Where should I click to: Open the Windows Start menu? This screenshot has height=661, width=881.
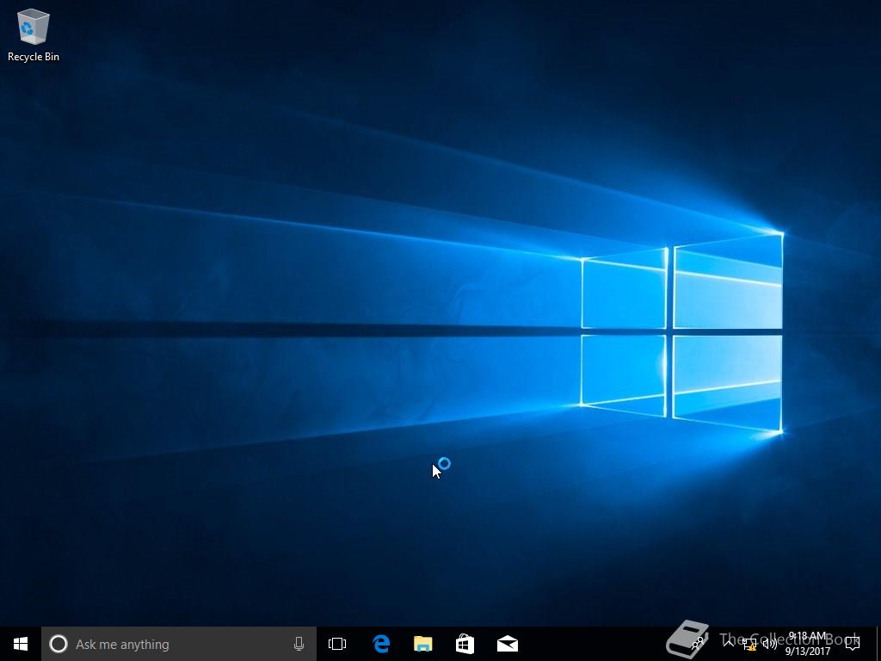[21, 644]
